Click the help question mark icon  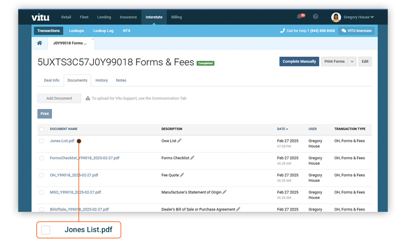316,16
